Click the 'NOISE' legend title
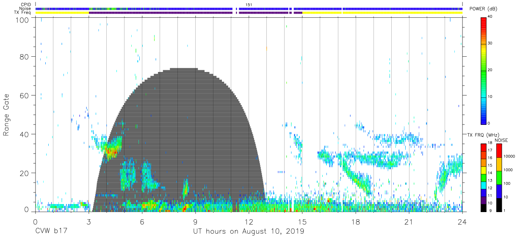Image resolution: width=520 pixels, height=240 pixels. [501, 140]
